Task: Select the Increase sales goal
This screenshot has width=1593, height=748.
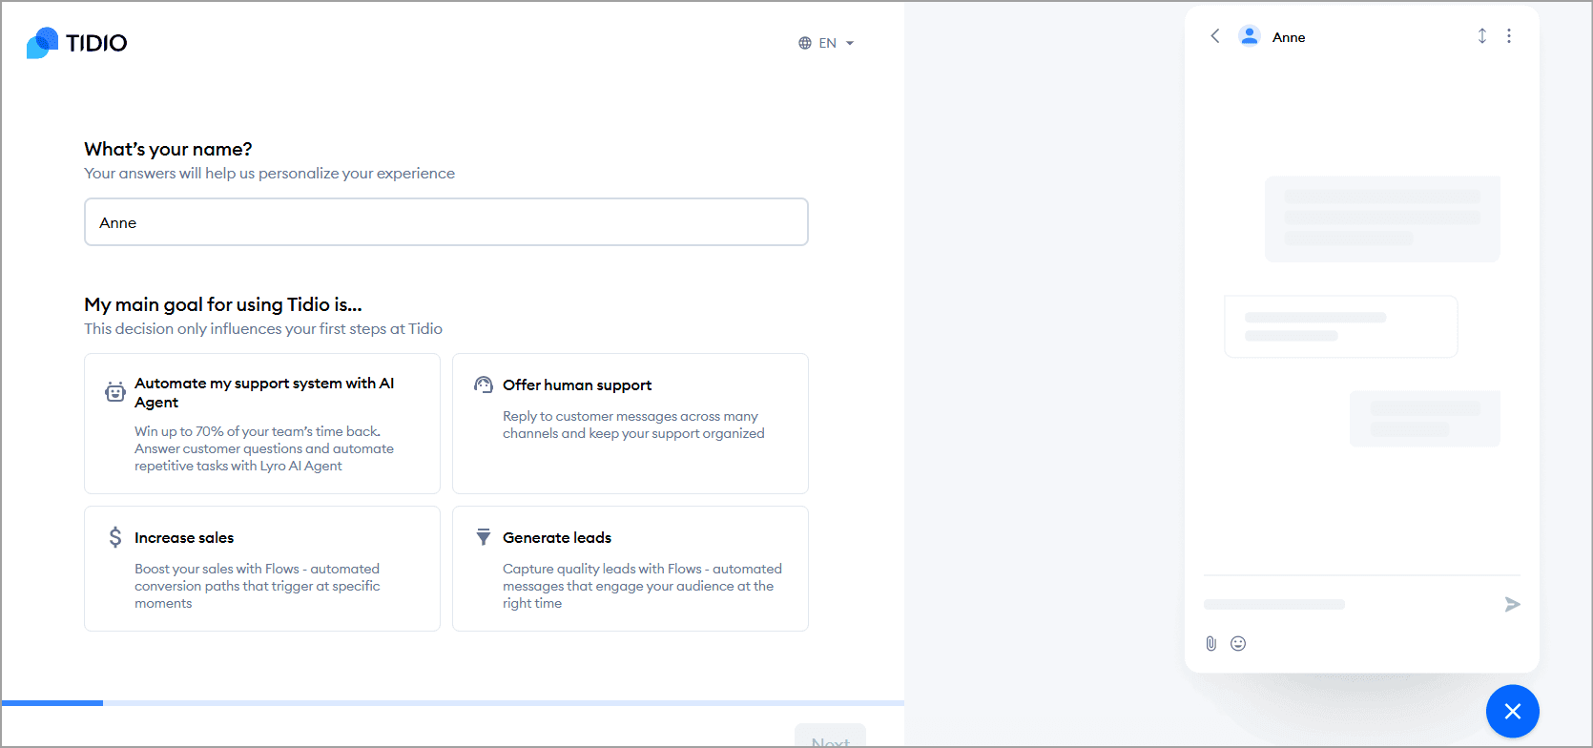Action: point(262,569)
